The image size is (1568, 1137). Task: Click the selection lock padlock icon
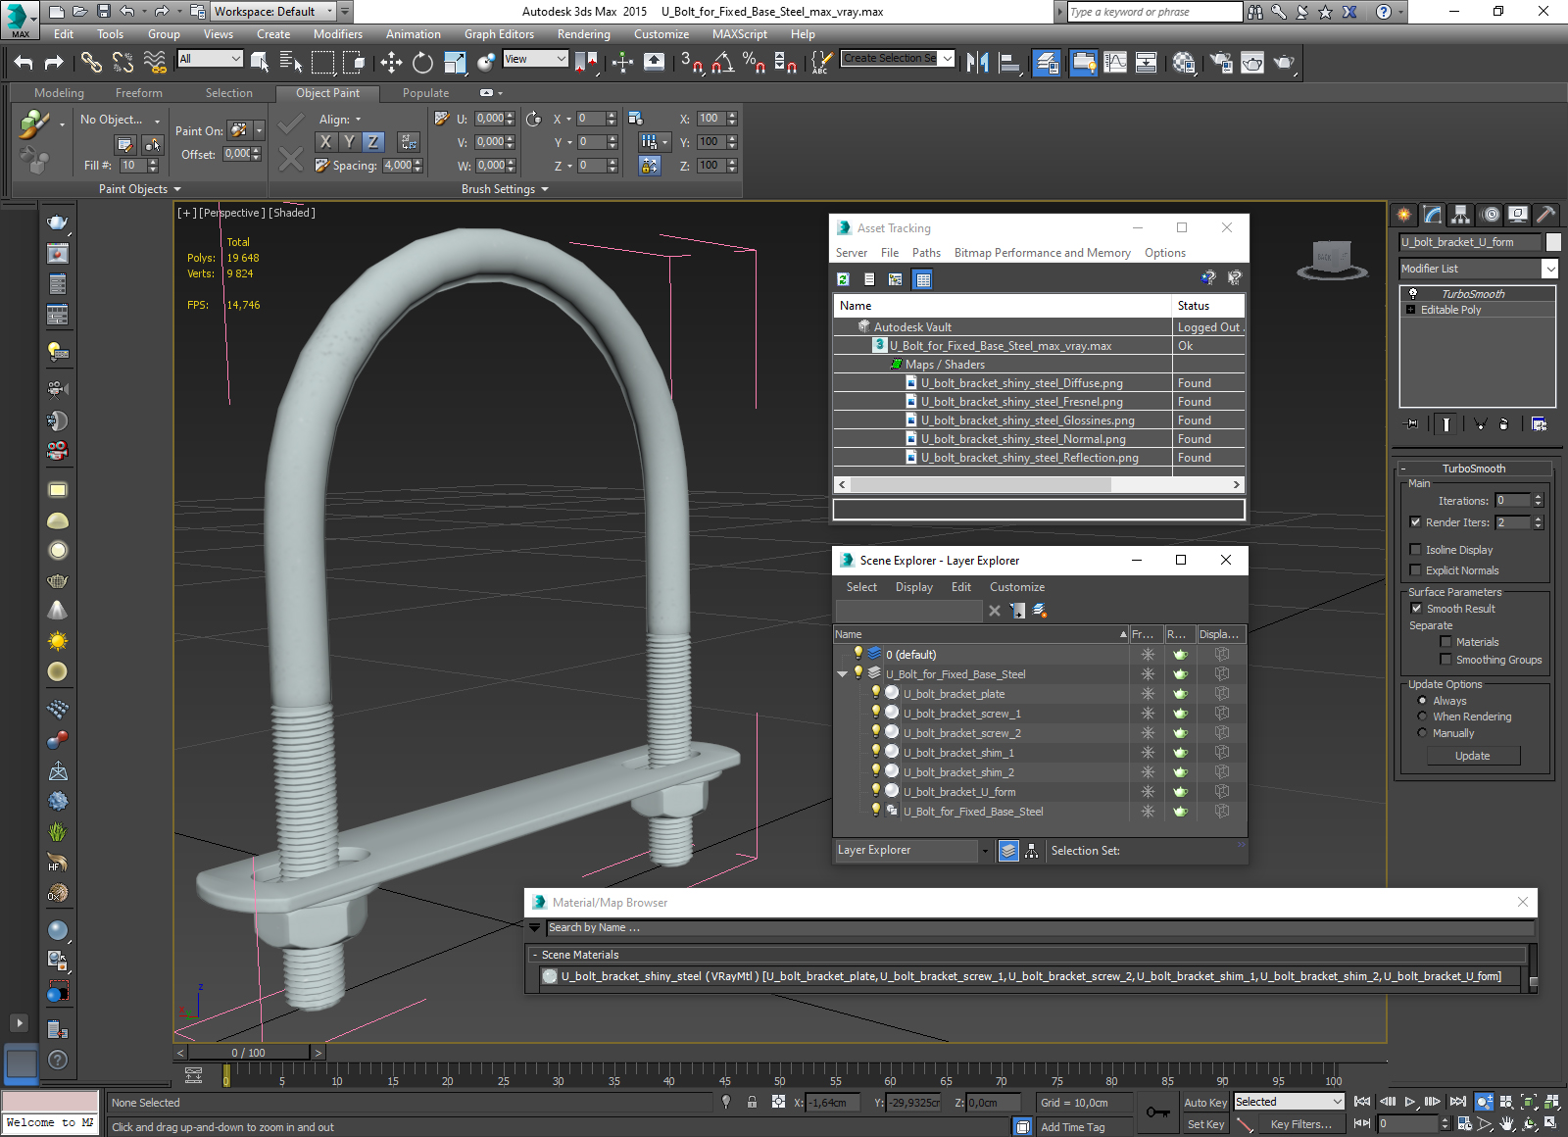(752, 1102)
